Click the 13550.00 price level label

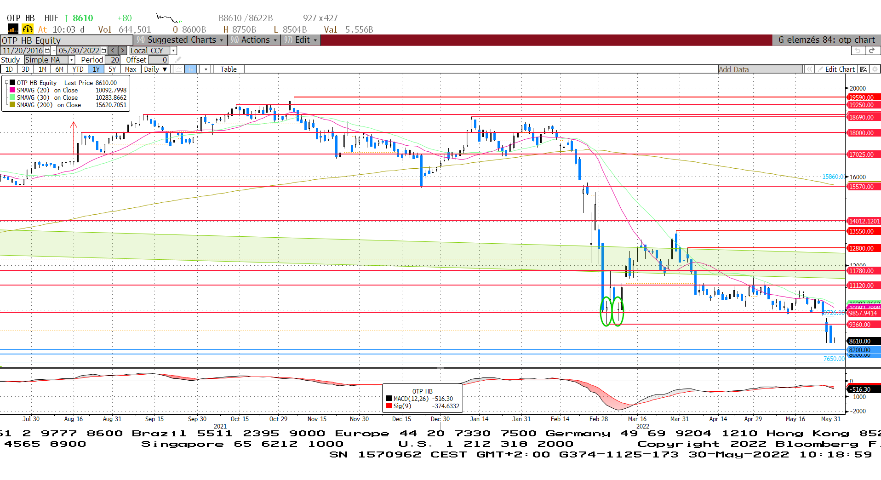pos(864,231)
